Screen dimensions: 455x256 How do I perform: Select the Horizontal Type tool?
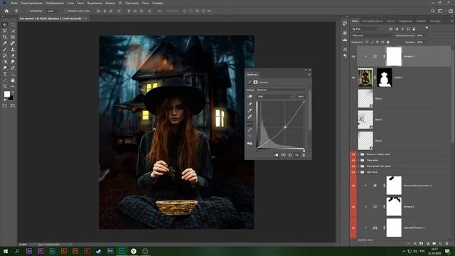[x=5, y=74]
